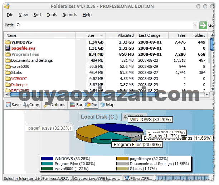
Task: Click the Path input field
Action: 104,25
